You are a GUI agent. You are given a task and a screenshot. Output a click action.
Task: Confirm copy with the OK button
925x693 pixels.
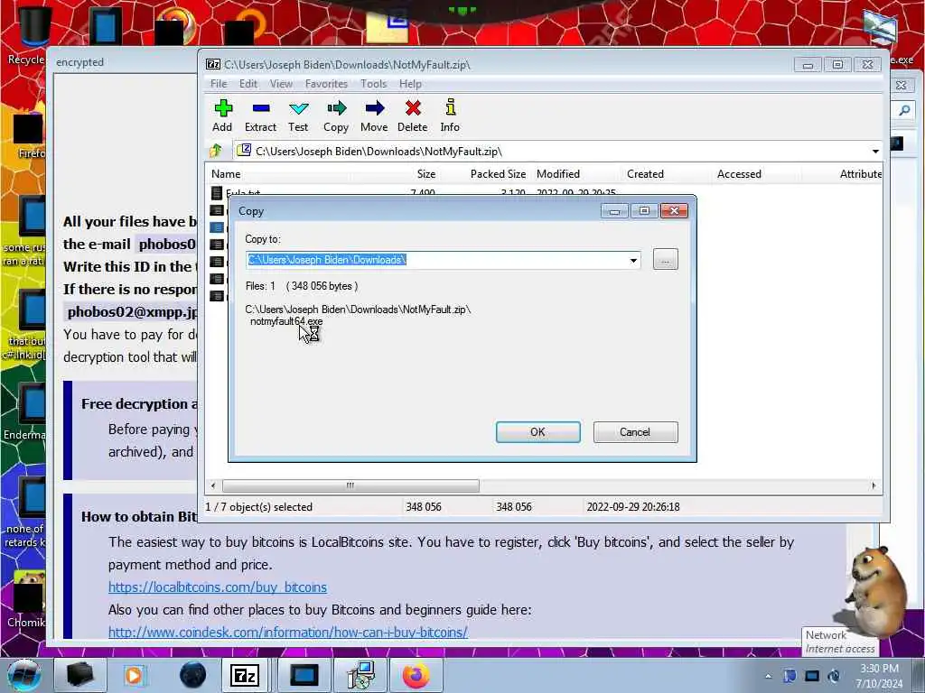pyautogui.click(x=538, y=432)
